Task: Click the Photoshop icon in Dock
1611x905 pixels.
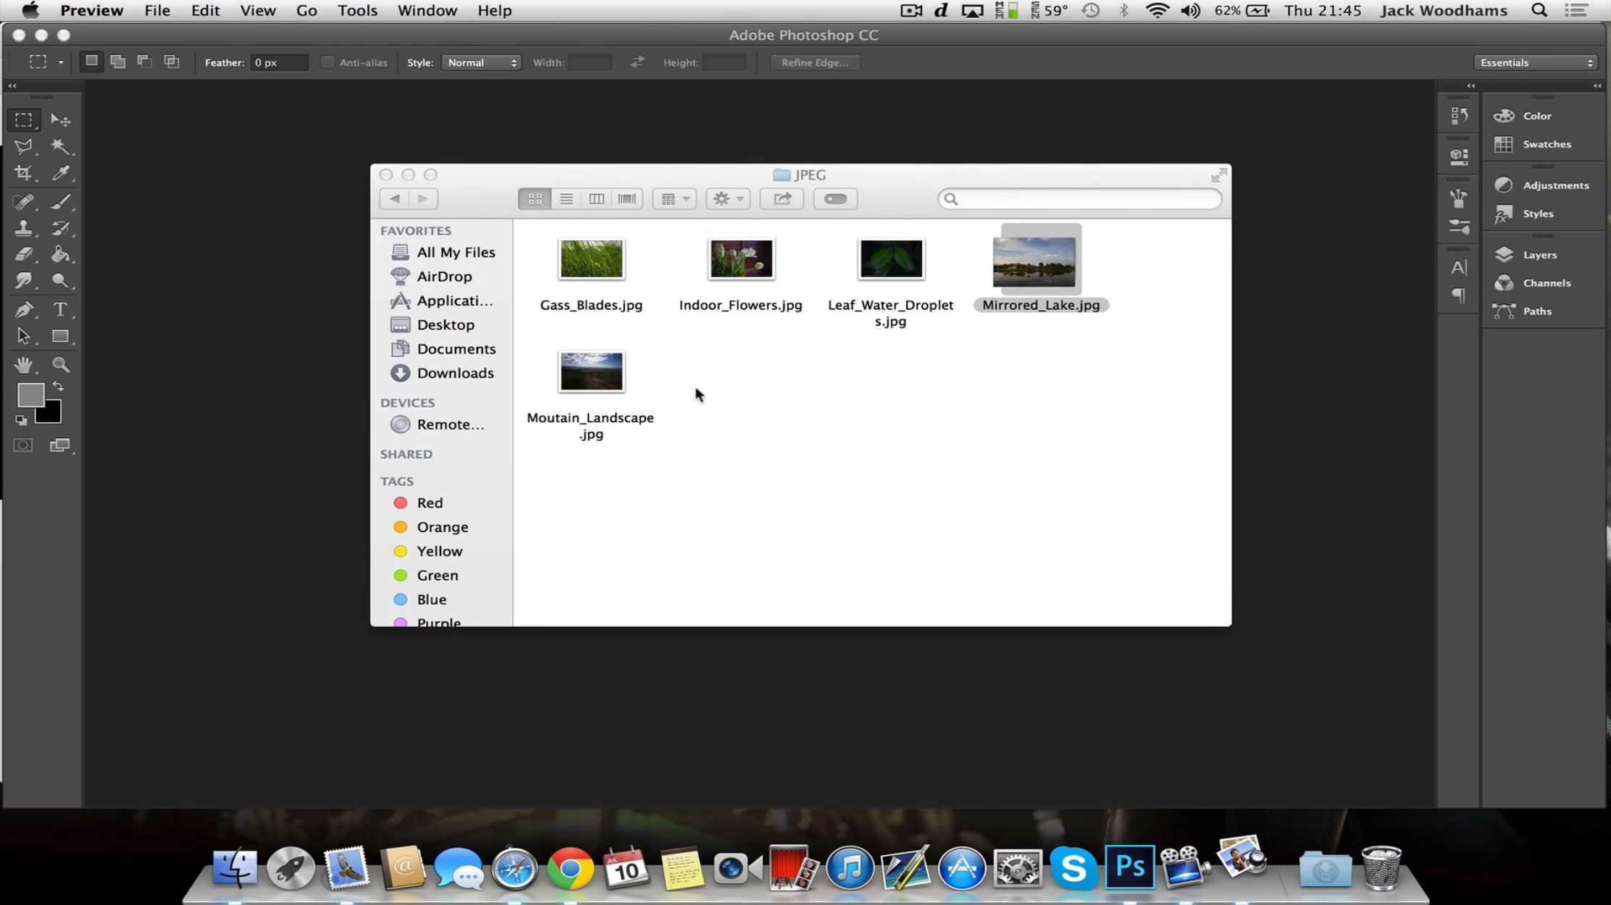Action: click(x=1129, y=869)
